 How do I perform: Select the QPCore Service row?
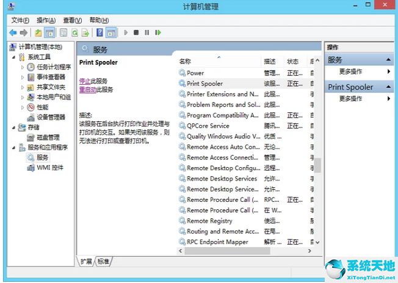(246, 126)
